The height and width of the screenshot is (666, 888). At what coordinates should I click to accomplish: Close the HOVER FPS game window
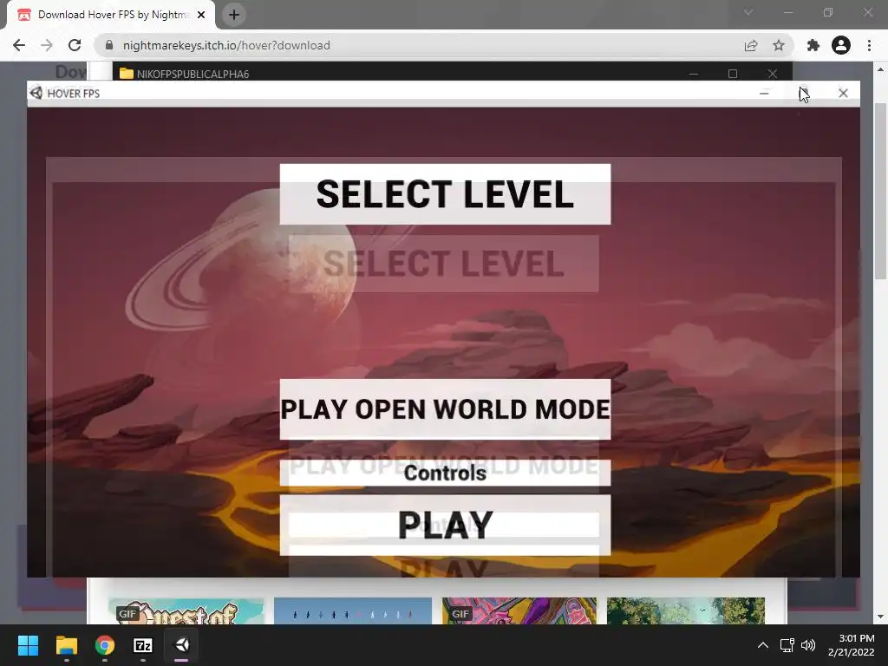pyautogui.click(x=843, y=94)
